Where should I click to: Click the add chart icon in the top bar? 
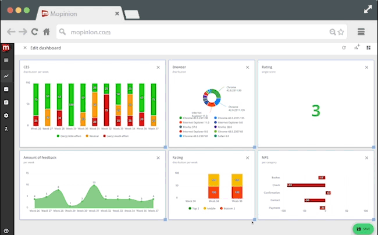(x=356, y=47)
